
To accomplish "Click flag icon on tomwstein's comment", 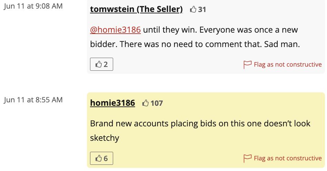I will coord(247,65).
